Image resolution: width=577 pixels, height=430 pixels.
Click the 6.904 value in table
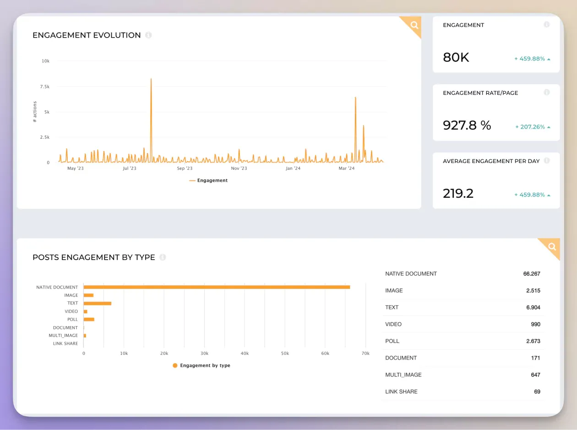point(533,307)
